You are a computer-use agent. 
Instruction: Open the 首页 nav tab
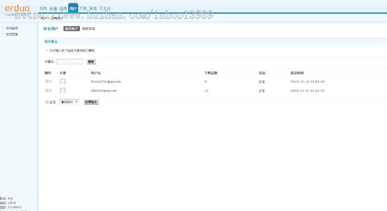(x=43, y=9)
